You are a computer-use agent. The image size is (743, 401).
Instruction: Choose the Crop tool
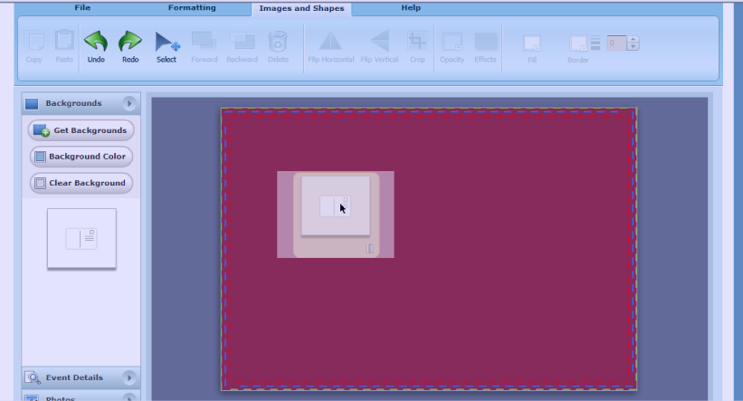(417, 47)
